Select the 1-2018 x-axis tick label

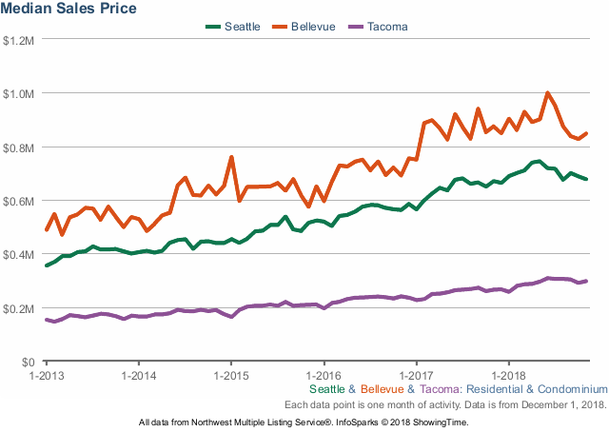(x=508, y=375)
